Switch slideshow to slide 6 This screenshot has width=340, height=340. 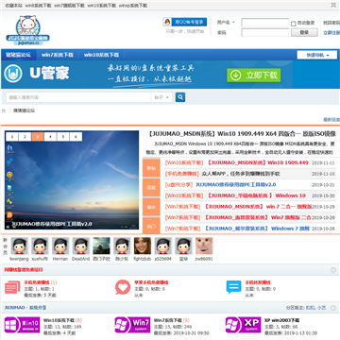76,137
